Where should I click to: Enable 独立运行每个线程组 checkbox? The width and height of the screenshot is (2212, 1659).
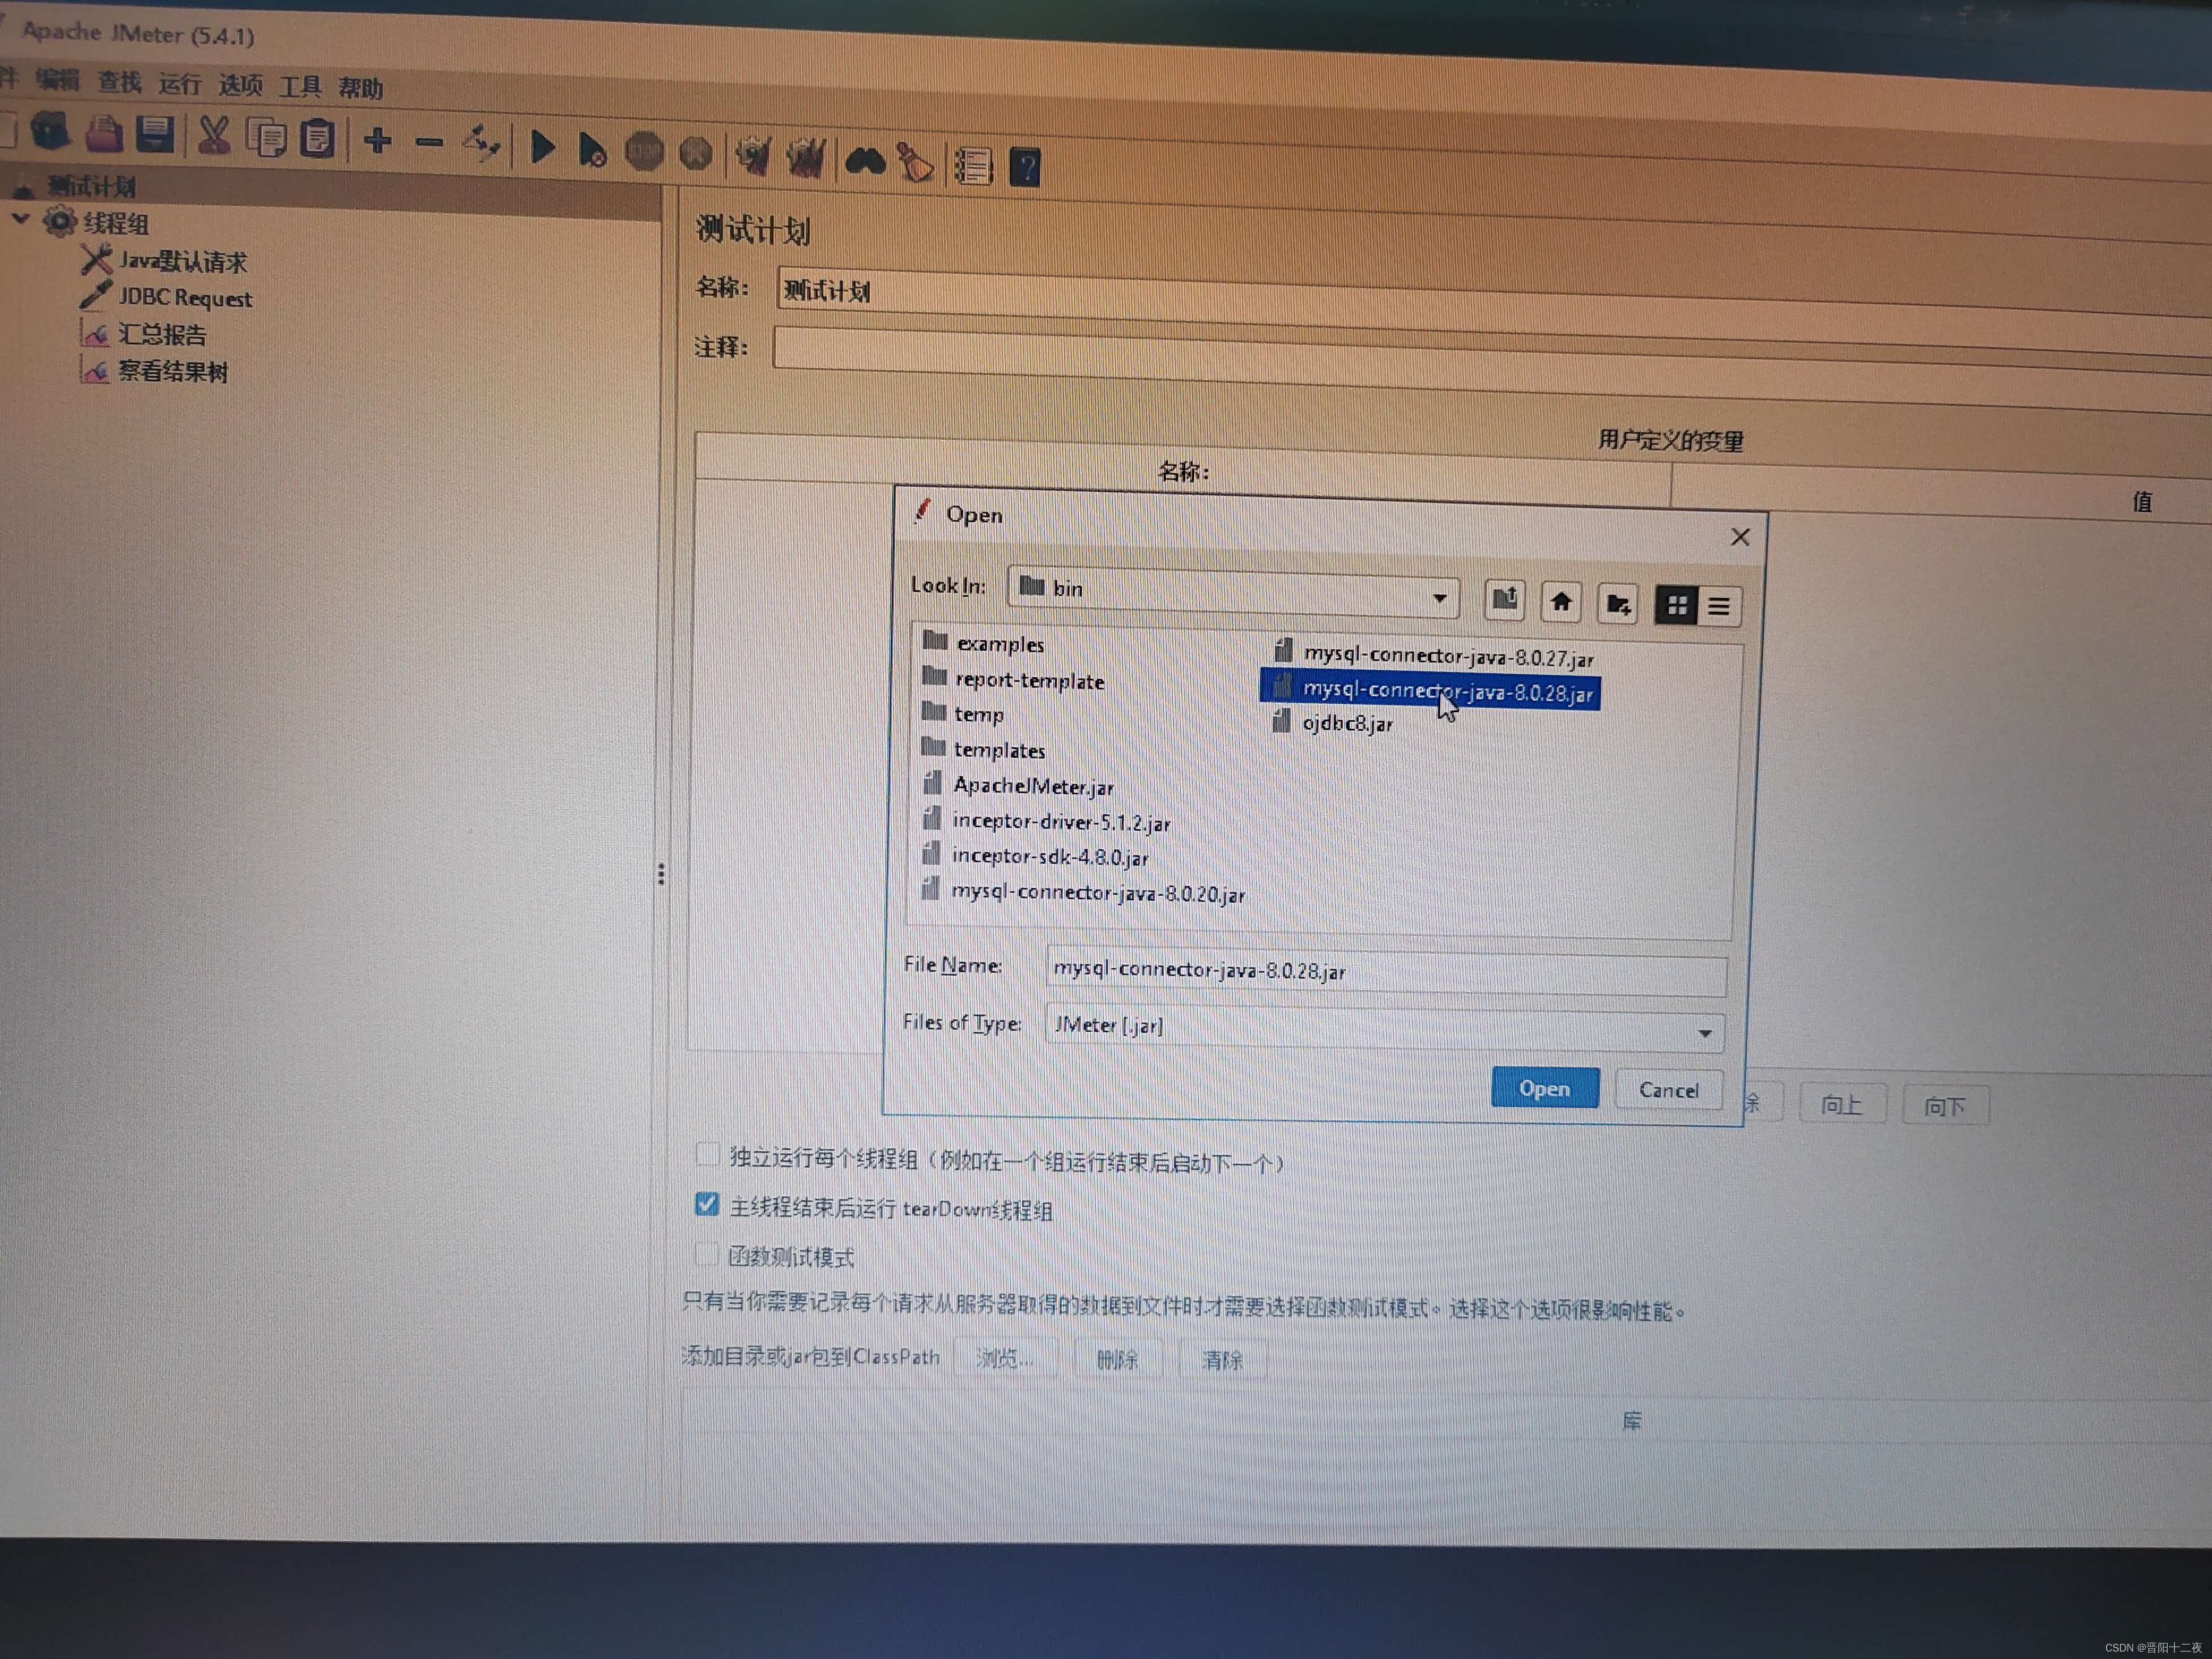pyautogui.click(x=707, y=1155)
